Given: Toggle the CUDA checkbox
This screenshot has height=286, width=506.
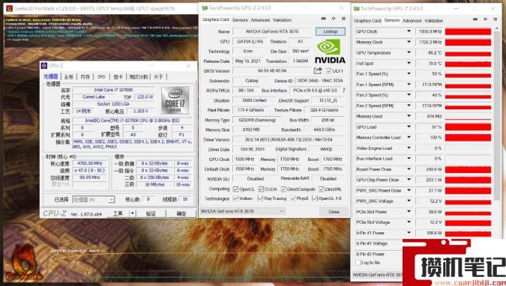Looking at the screenshot, I should point(261,189).
